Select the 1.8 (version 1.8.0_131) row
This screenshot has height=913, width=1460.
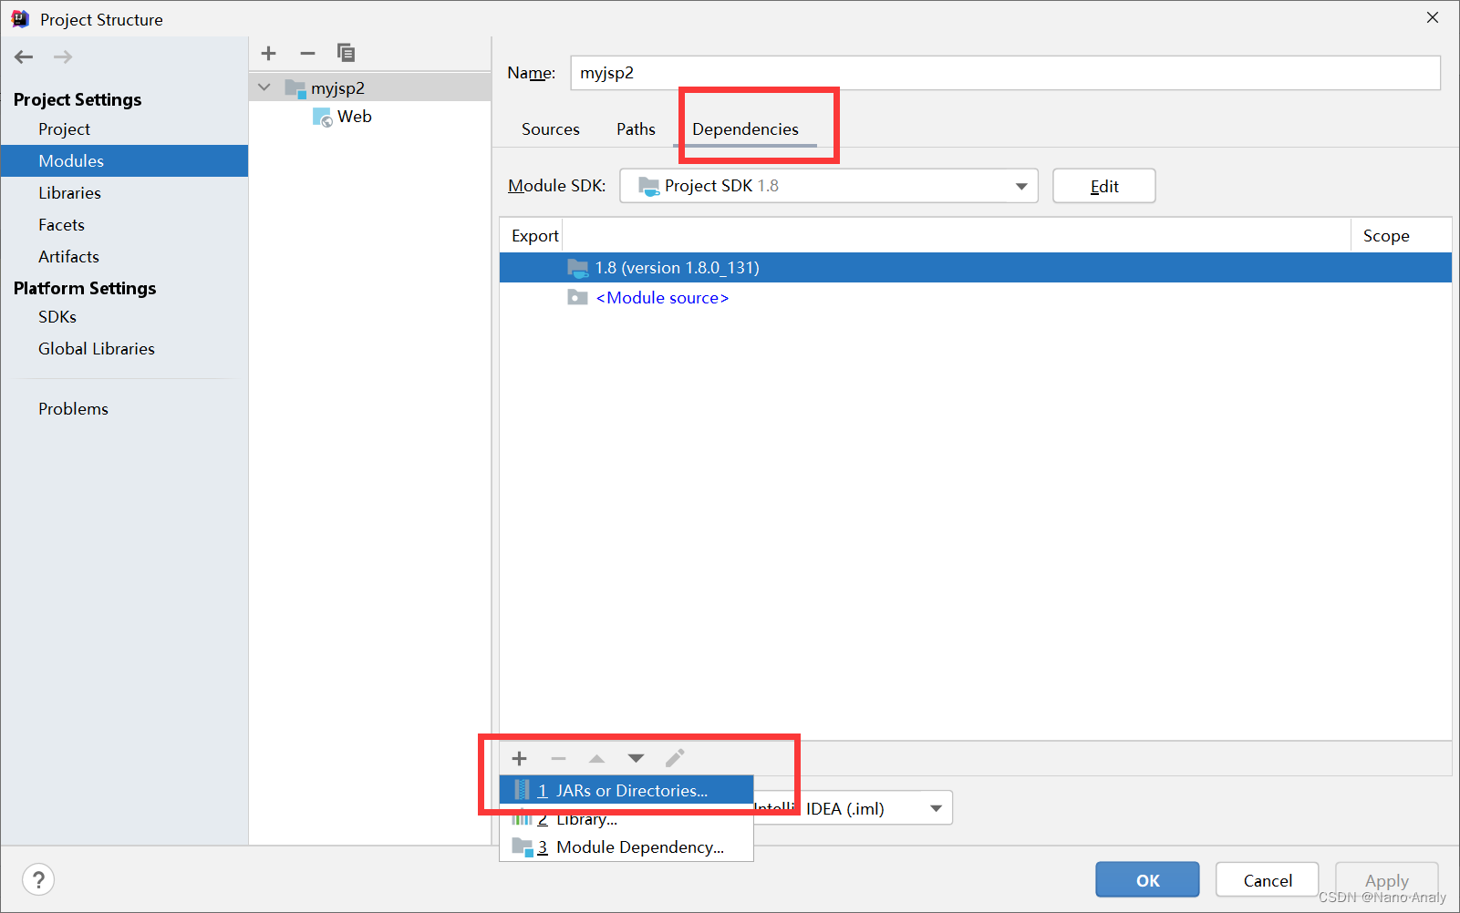click(975, 268)
